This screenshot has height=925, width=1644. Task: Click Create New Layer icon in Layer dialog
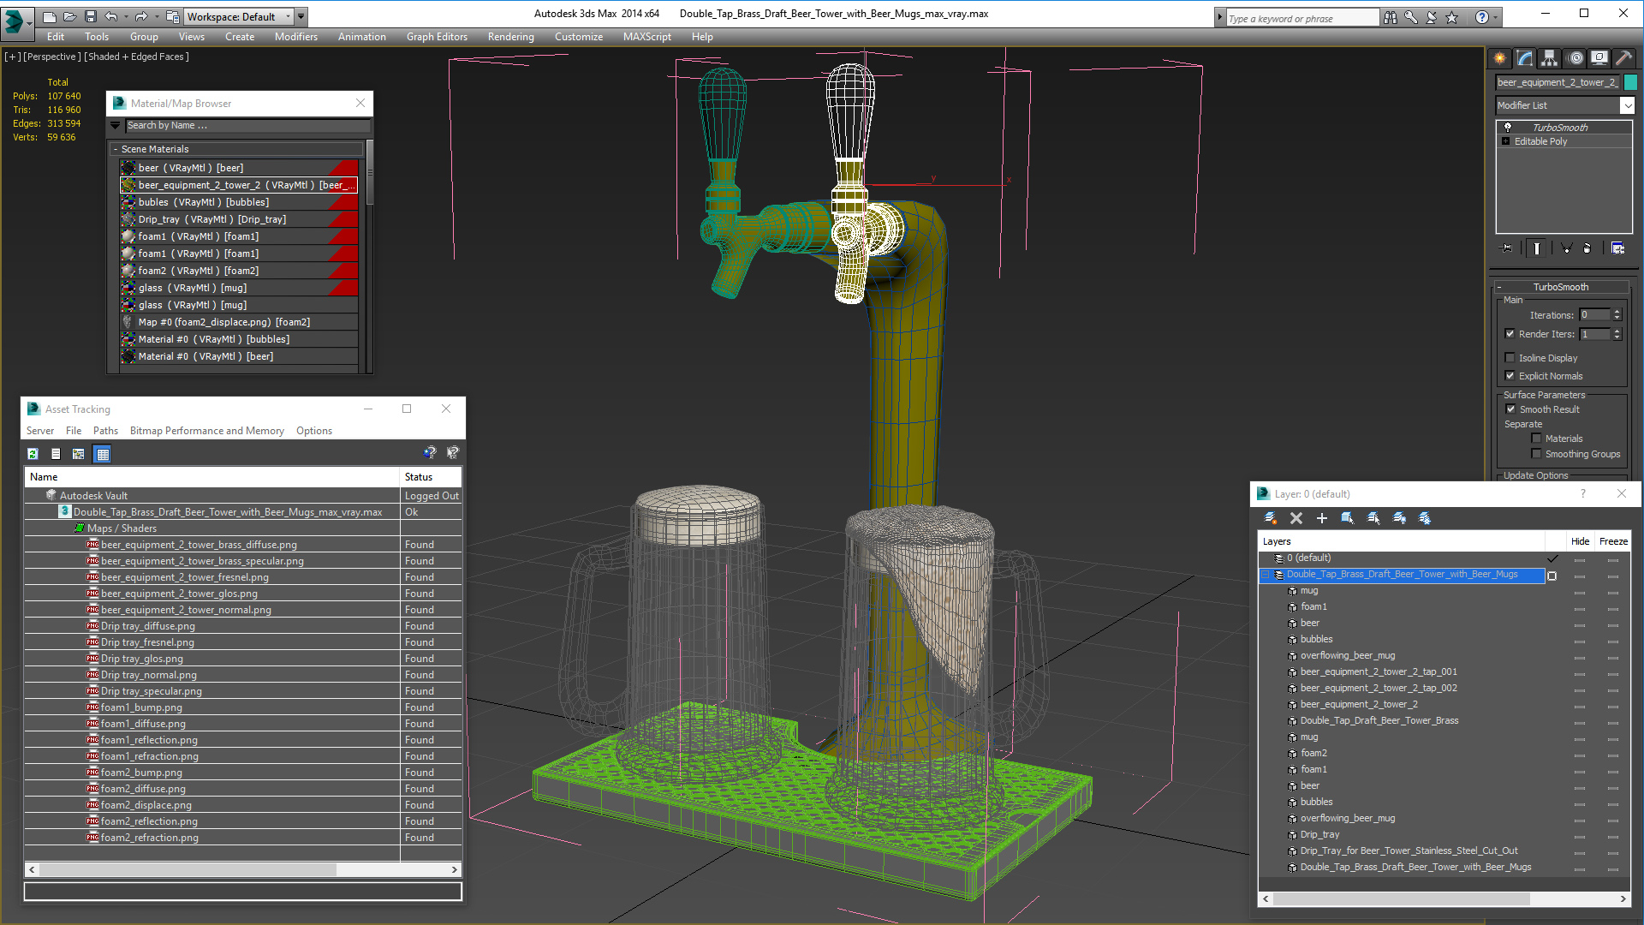1271,518
